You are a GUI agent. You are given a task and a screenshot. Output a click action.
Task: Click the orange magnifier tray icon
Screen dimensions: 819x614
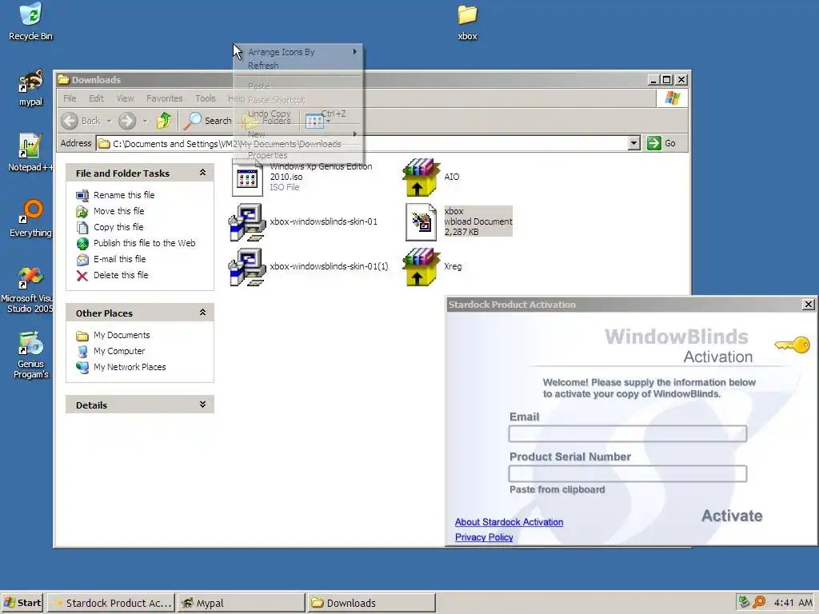[759, 602]
